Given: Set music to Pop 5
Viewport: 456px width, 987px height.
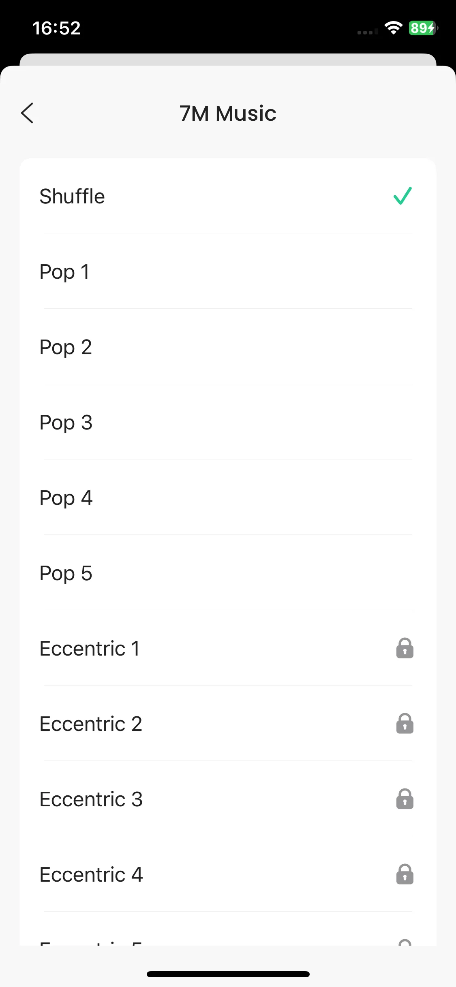Looking at the screenshot, I should [x=66, y=573].
